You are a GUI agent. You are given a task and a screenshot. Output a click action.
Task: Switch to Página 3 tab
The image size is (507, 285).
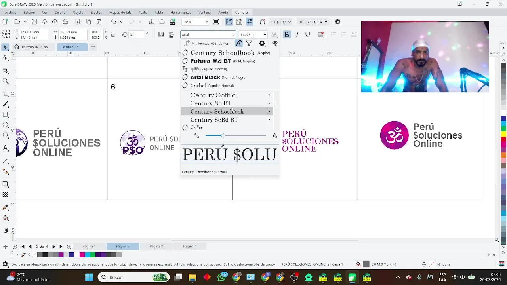(x=156, y=247)
